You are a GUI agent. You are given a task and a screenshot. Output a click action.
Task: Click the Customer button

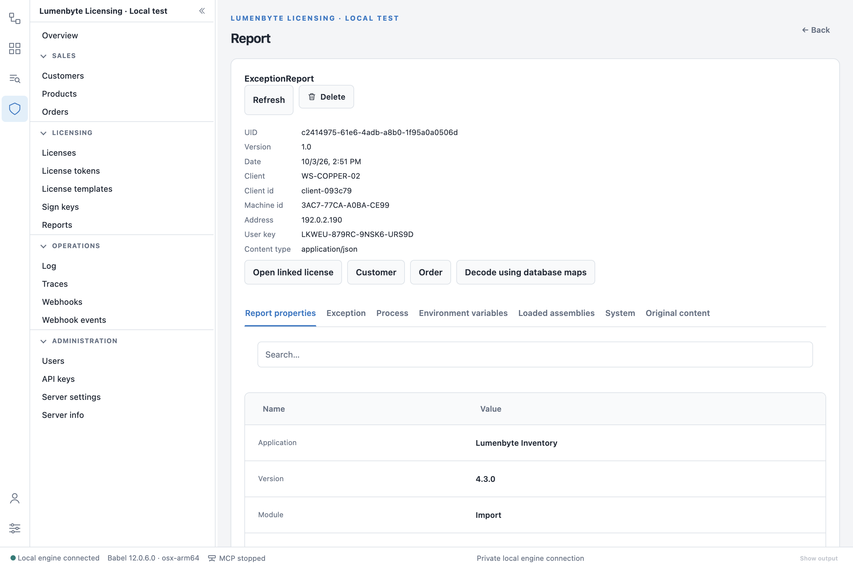[x=376, y=272]
